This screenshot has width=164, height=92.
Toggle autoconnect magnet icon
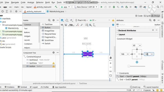point(66,25)
